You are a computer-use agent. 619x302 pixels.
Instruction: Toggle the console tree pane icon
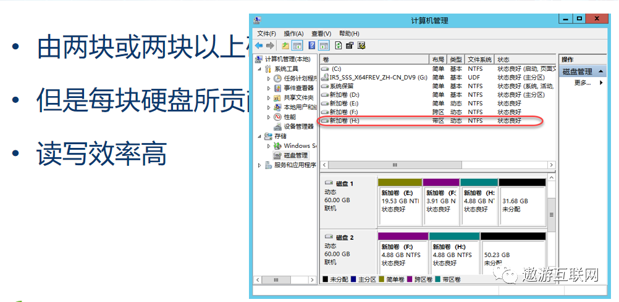(297, 46)
